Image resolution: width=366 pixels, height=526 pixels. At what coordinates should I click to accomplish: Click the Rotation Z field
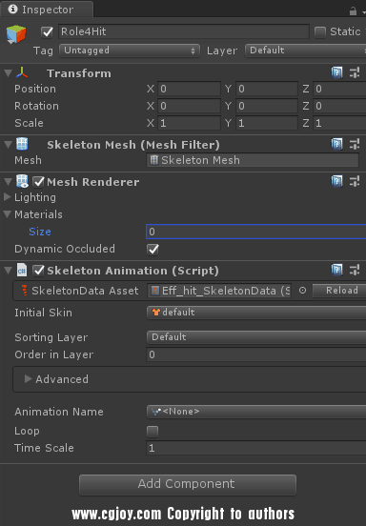pyautogui.click(x=339, y=106)
